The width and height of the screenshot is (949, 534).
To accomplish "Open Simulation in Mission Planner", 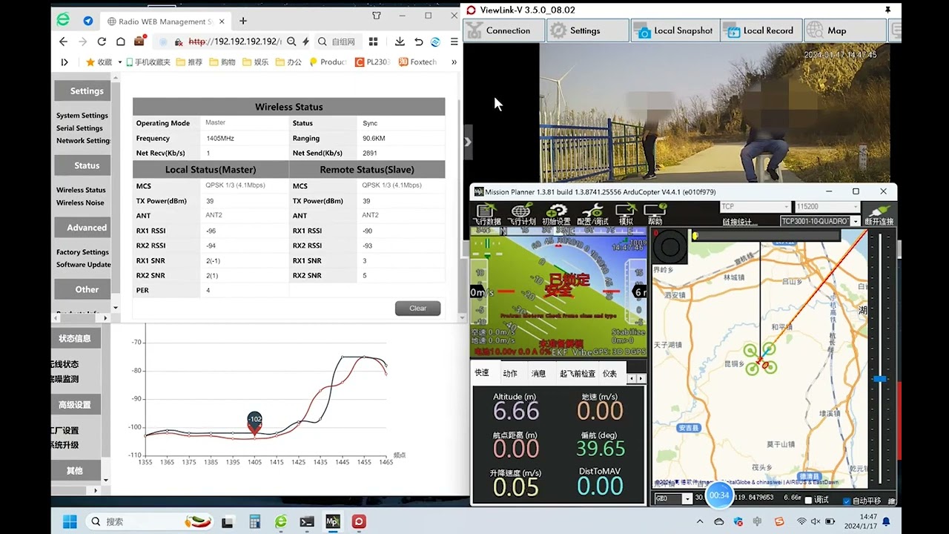I will [x=626, y=215].
